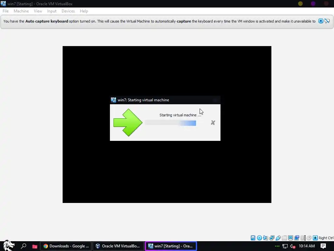
Task: Click the CPU virtualization status icon
Action: (303, 238)
